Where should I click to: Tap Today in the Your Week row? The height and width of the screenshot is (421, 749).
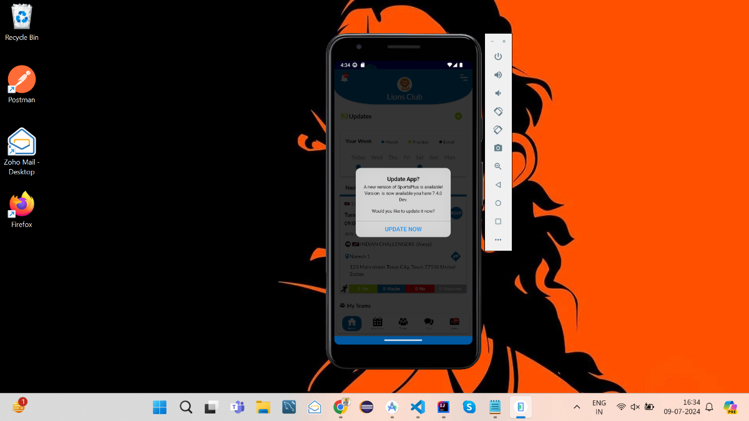pos(358,157)
